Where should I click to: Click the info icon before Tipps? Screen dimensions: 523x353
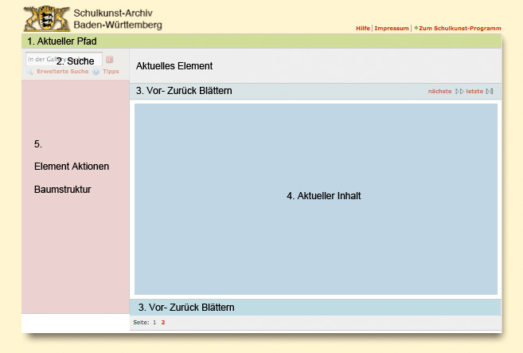click(x=96, y=72)
